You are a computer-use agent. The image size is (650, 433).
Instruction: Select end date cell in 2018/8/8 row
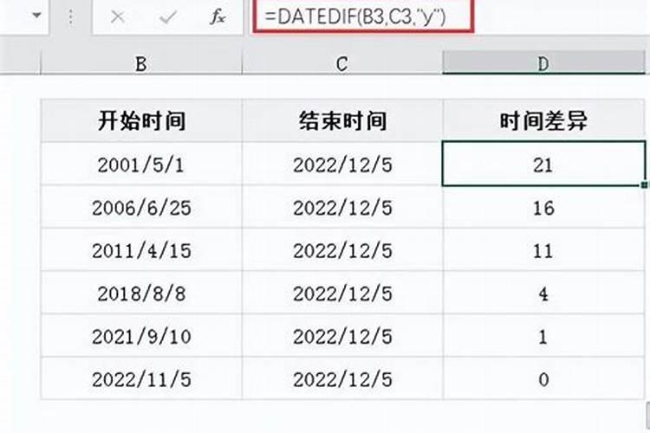point(342,293)
